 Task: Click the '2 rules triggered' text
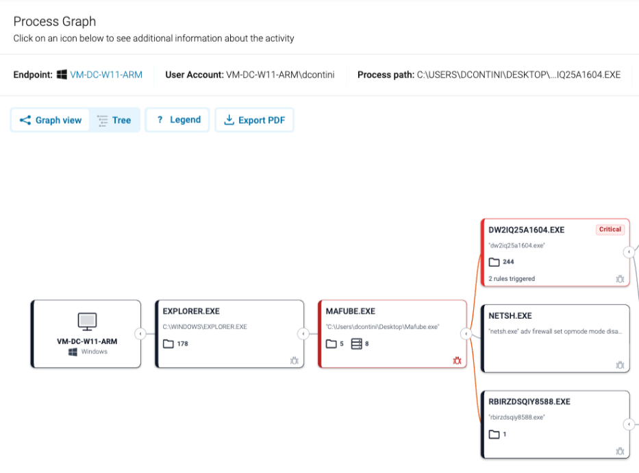(x=512, y=279)
